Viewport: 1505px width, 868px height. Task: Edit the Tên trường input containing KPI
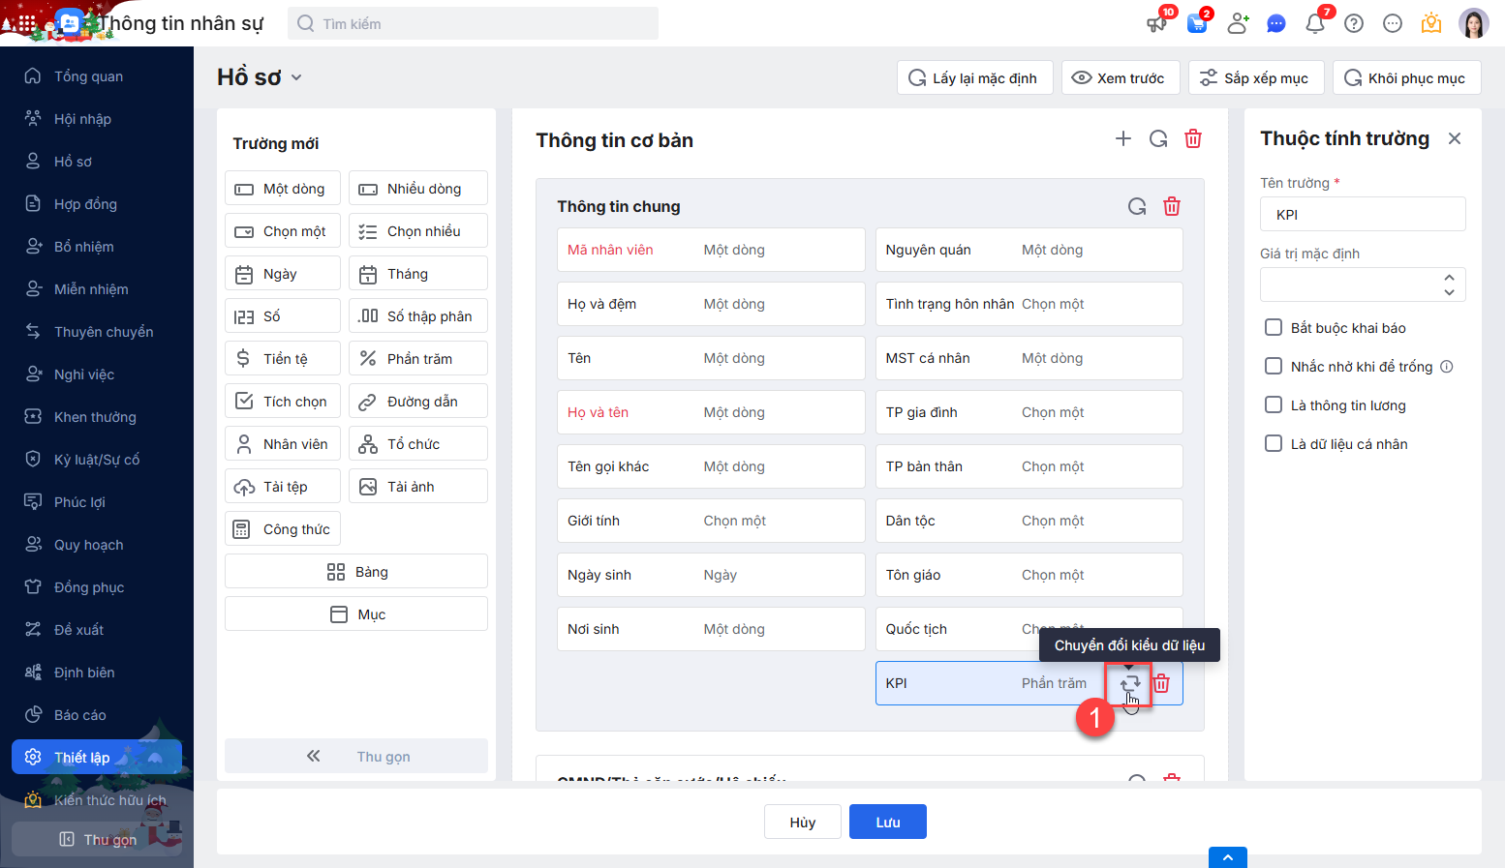coord(1363,214)
